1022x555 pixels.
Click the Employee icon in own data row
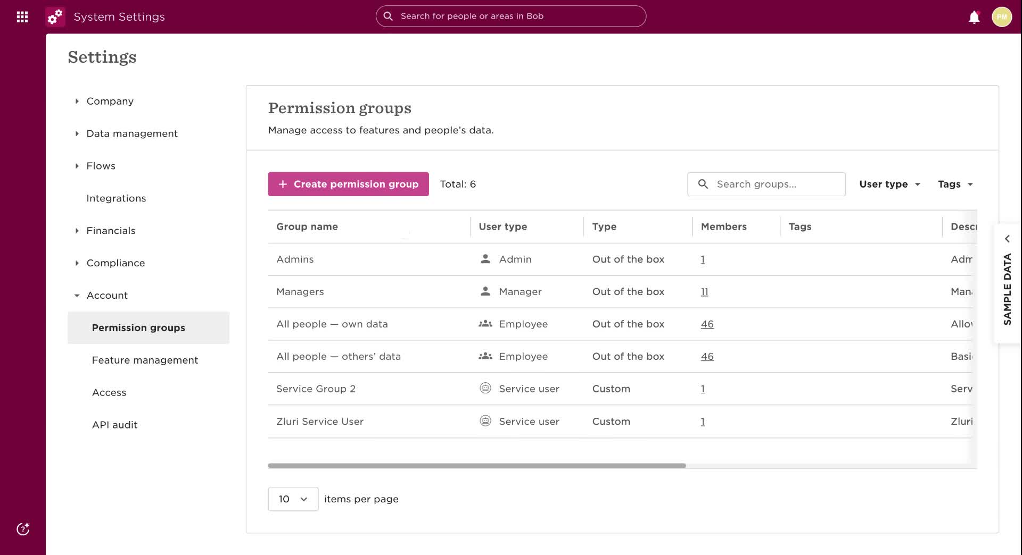pyautogui.click(x=485, y=324)
